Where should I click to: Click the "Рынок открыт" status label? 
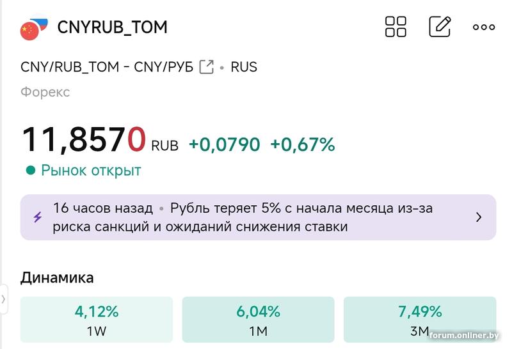(91, 171)
